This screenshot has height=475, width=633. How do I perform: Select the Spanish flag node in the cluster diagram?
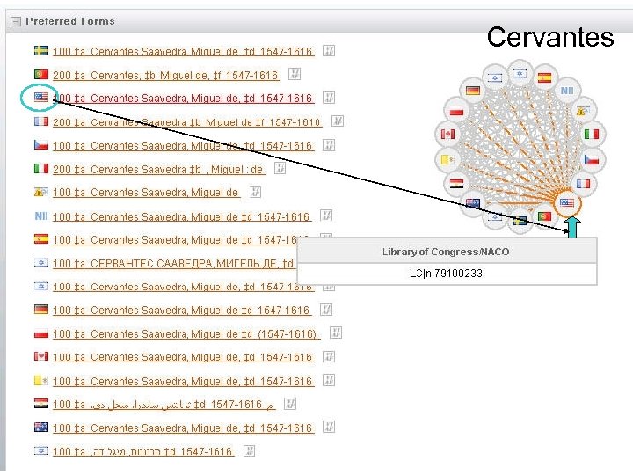tap(544, 77)
